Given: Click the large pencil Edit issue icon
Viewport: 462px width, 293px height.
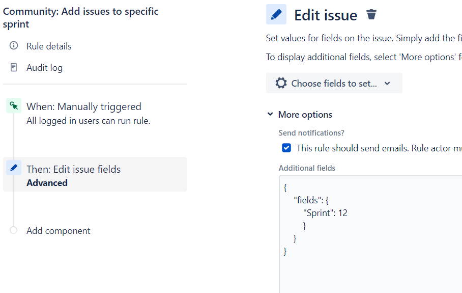Looking at the screenshot, I should tap(276, 15).
